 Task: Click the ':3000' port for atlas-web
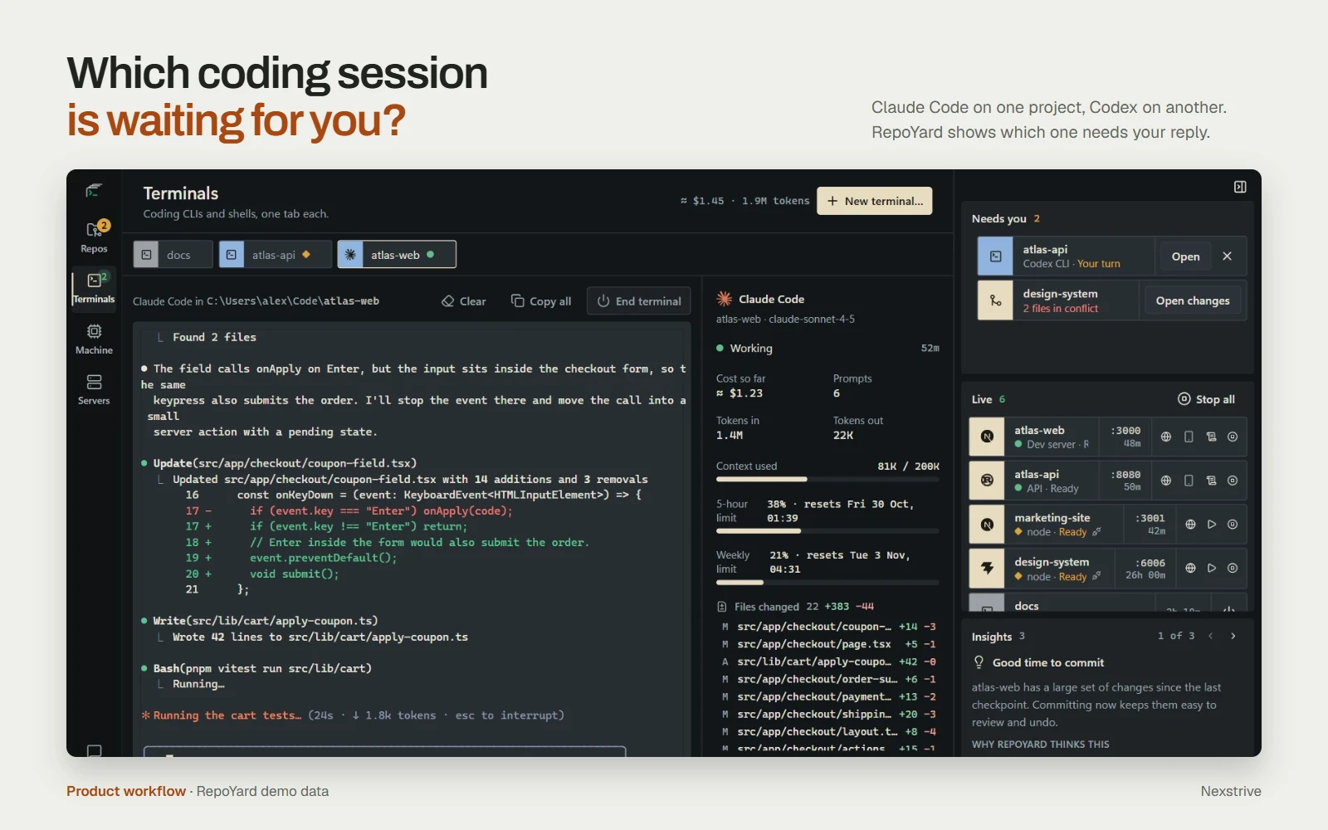(1125, 431)
